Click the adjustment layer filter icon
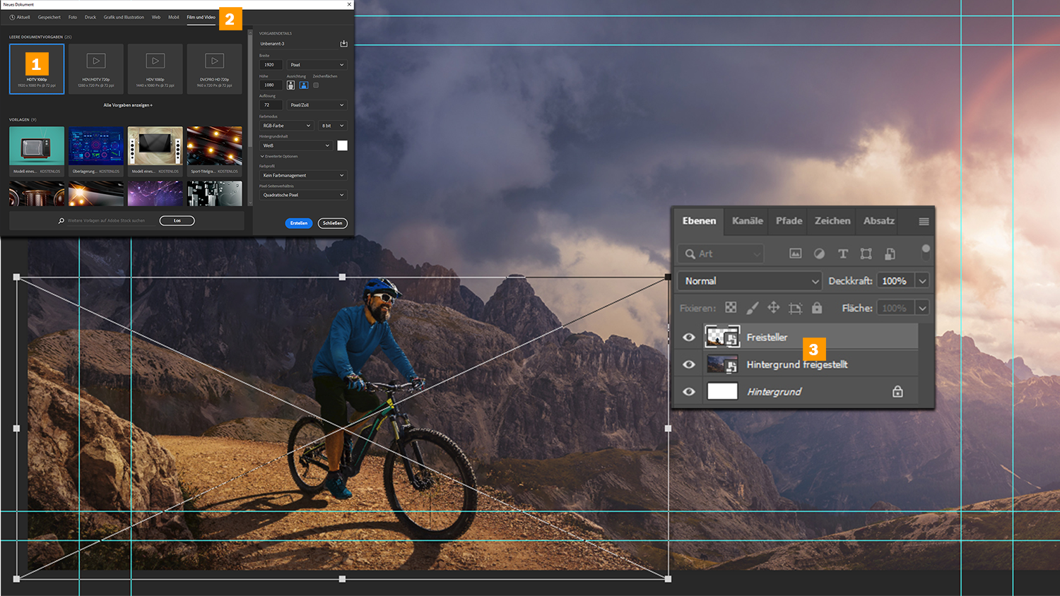The height and width of the screenshot is (596, 1060). (x=819, y=254)
